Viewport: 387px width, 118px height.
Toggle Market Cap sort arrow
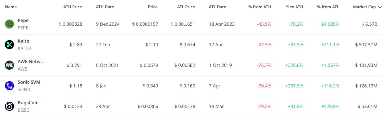pyautogui.click(x=380, y=7)
